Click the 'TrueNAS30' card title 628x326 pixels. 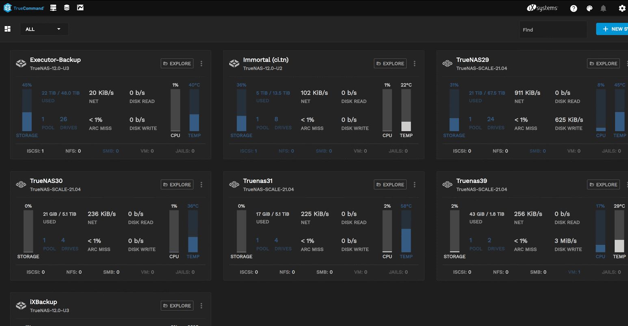coord(46,181)
